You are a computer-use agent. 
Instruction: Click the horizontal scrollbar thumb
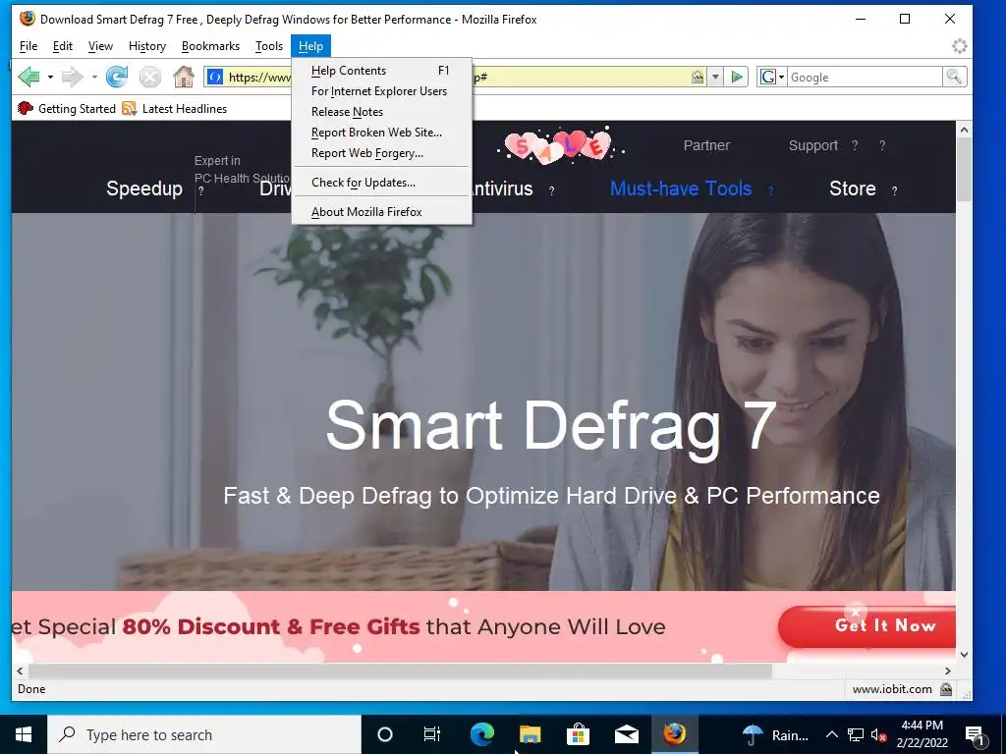[x=400, y=671]
